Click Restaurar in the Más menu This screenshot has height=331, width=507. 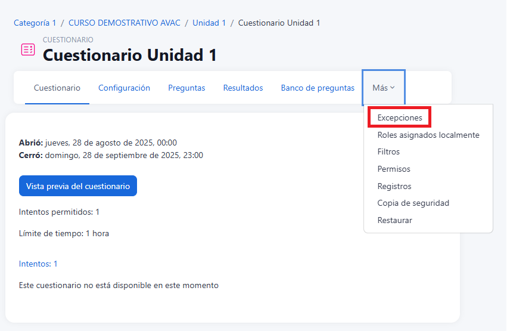coord(394,220)
